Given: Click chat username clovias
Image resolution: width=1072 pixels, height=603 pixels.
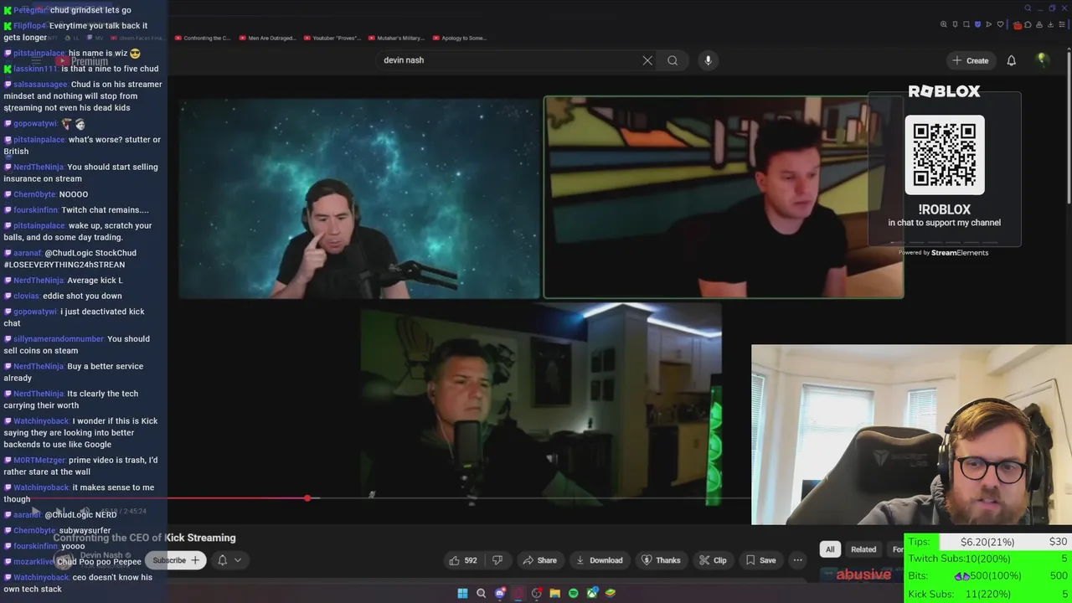Looking at the screenshot, I should click(26, 296).
